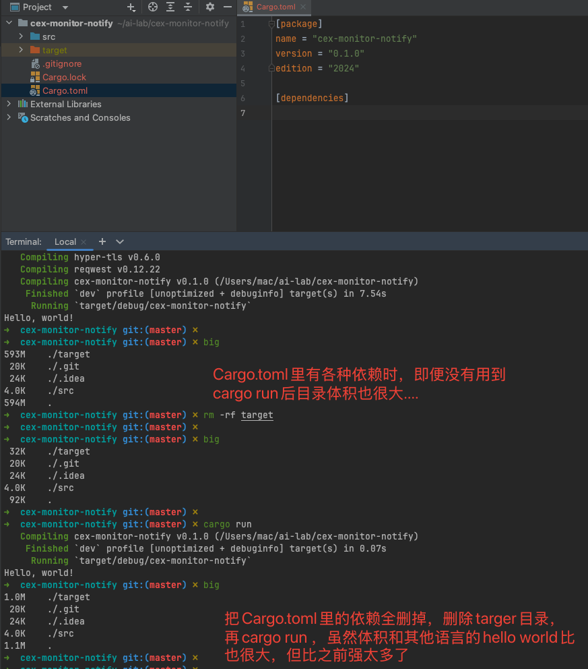Click the Collapse All icon in Project toolbar
The height and width of the screenshot is (669, 588).
coord(188,7)
